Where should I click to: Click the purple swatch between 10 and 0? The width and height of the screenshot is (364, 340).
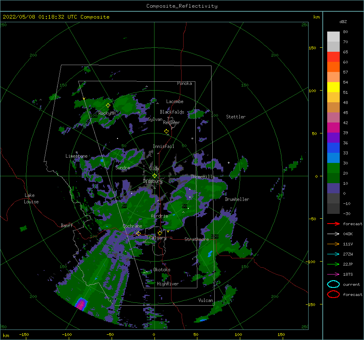coord(333,188)
